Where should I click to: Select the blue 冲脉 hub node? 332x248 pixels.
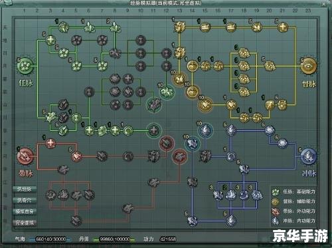tap(309, 156)
